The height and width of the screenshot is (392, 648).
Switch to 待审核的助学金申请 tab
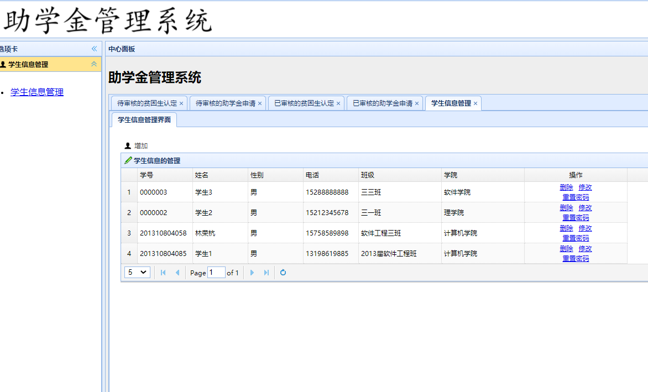(x=226, y=103)
